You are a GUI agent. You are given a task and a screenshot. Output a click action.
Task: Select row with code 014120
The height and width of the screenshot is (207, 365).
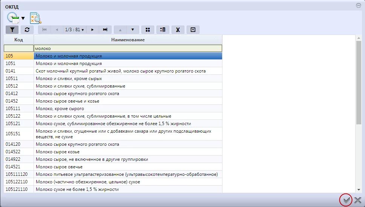(x=113, y=144)
